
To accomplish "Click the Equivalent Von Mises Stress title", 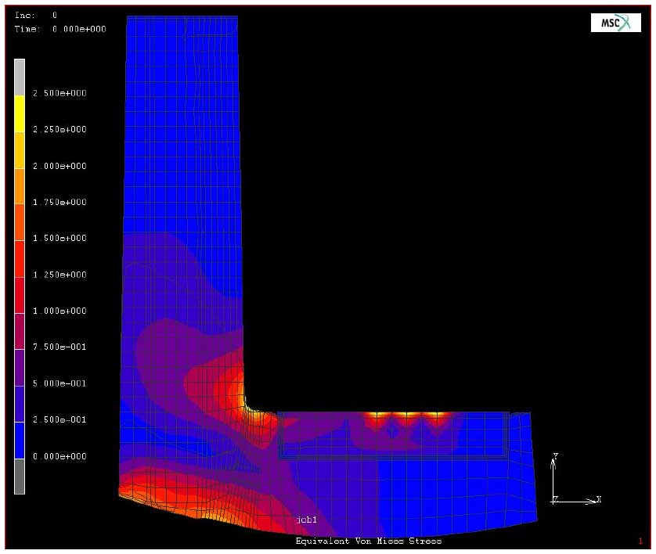I will click(x=369, y=541).
